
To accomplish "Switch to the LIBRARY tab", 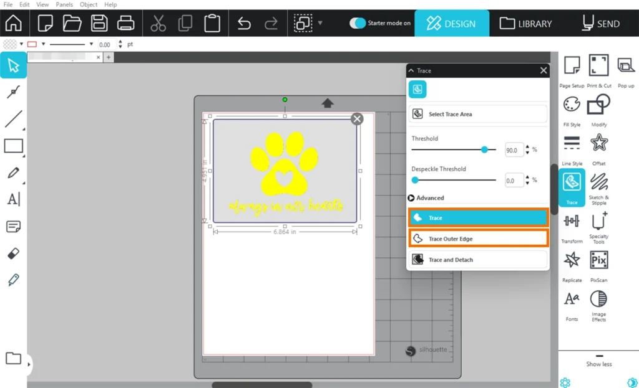I will tap(525, 24).
